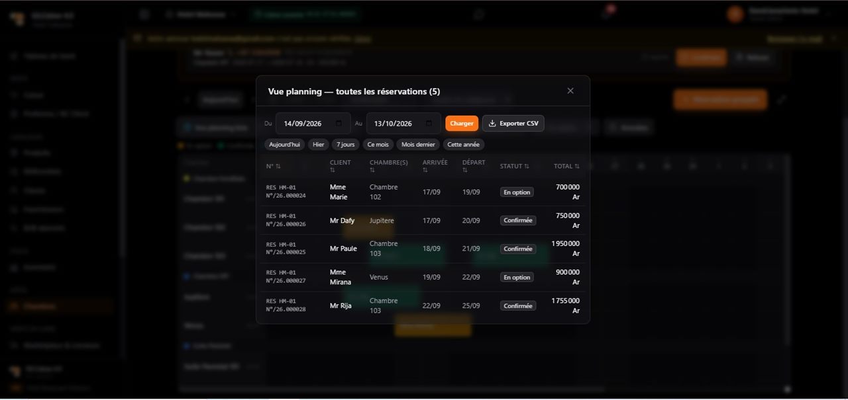Open Mme Mirana's reservation row

click(x=423, y=277)
